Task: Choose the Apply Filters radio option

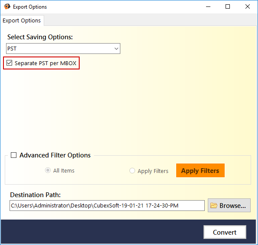Action: (132, 171)
